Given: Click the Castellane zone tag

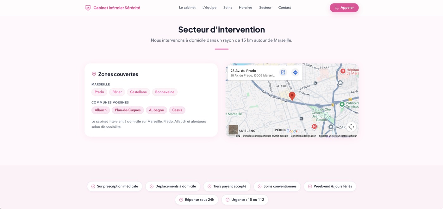Looking at the screenshot, I should click(138, 92).
